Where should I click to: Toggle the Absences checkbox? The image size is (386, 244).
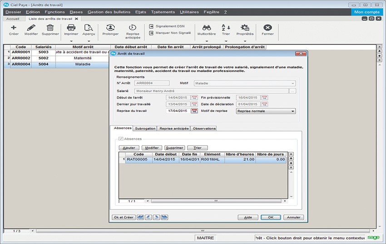click(x=121, y=139)
